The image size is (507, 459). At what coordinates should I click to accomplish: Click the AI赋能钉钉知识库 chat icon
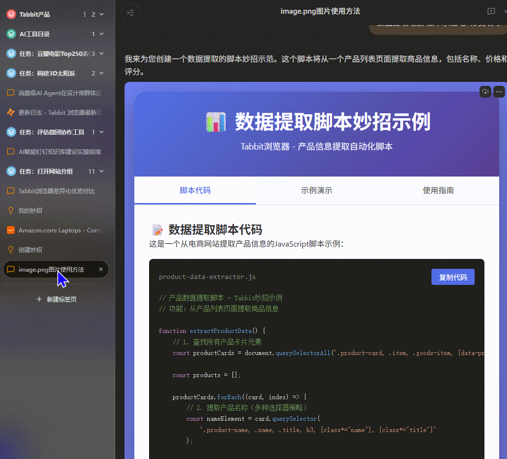11,152
